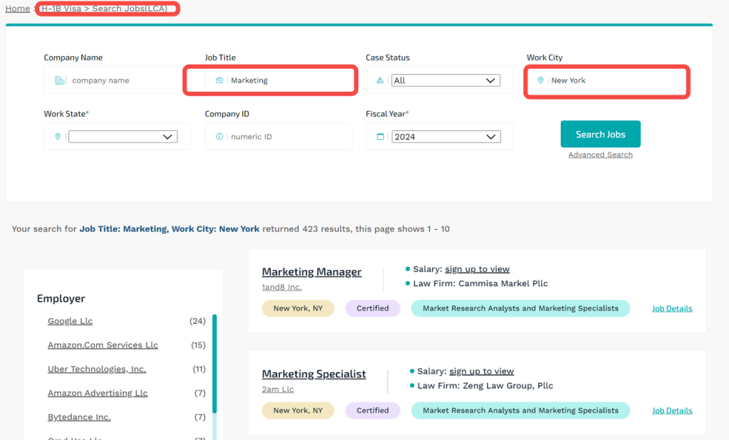Click Market Research Analysts tag on Marketing Specialist
This screenshot has height=440, width=729.
click(520, 411)
